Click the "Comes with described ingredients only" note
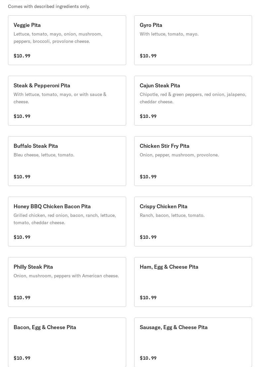This screenshot has width=260, height=367. [49, 6]
